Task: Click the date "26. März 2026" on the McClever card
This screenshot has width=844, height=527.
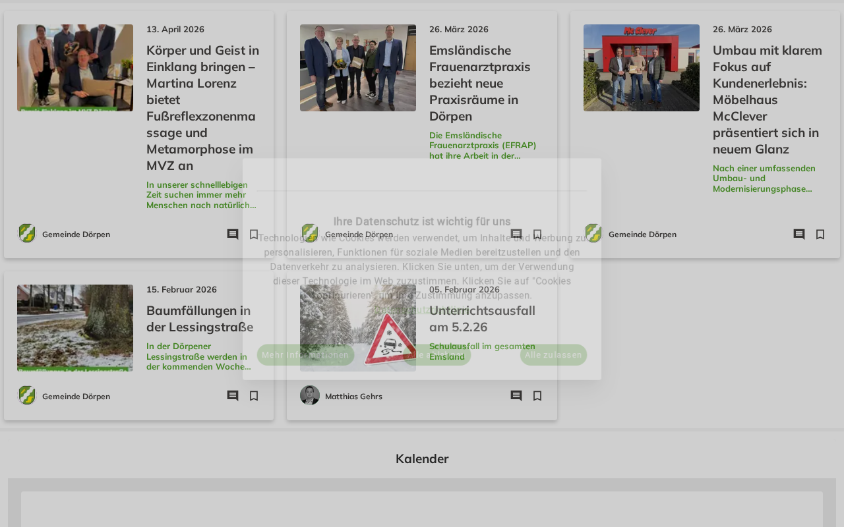Action: pyautogui.click(x=742, y=30)
